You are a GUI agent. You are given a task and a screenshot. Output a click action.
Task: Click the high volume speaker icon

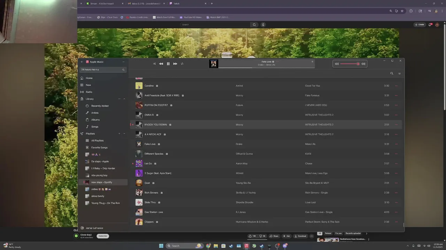(x=363, y=64)
